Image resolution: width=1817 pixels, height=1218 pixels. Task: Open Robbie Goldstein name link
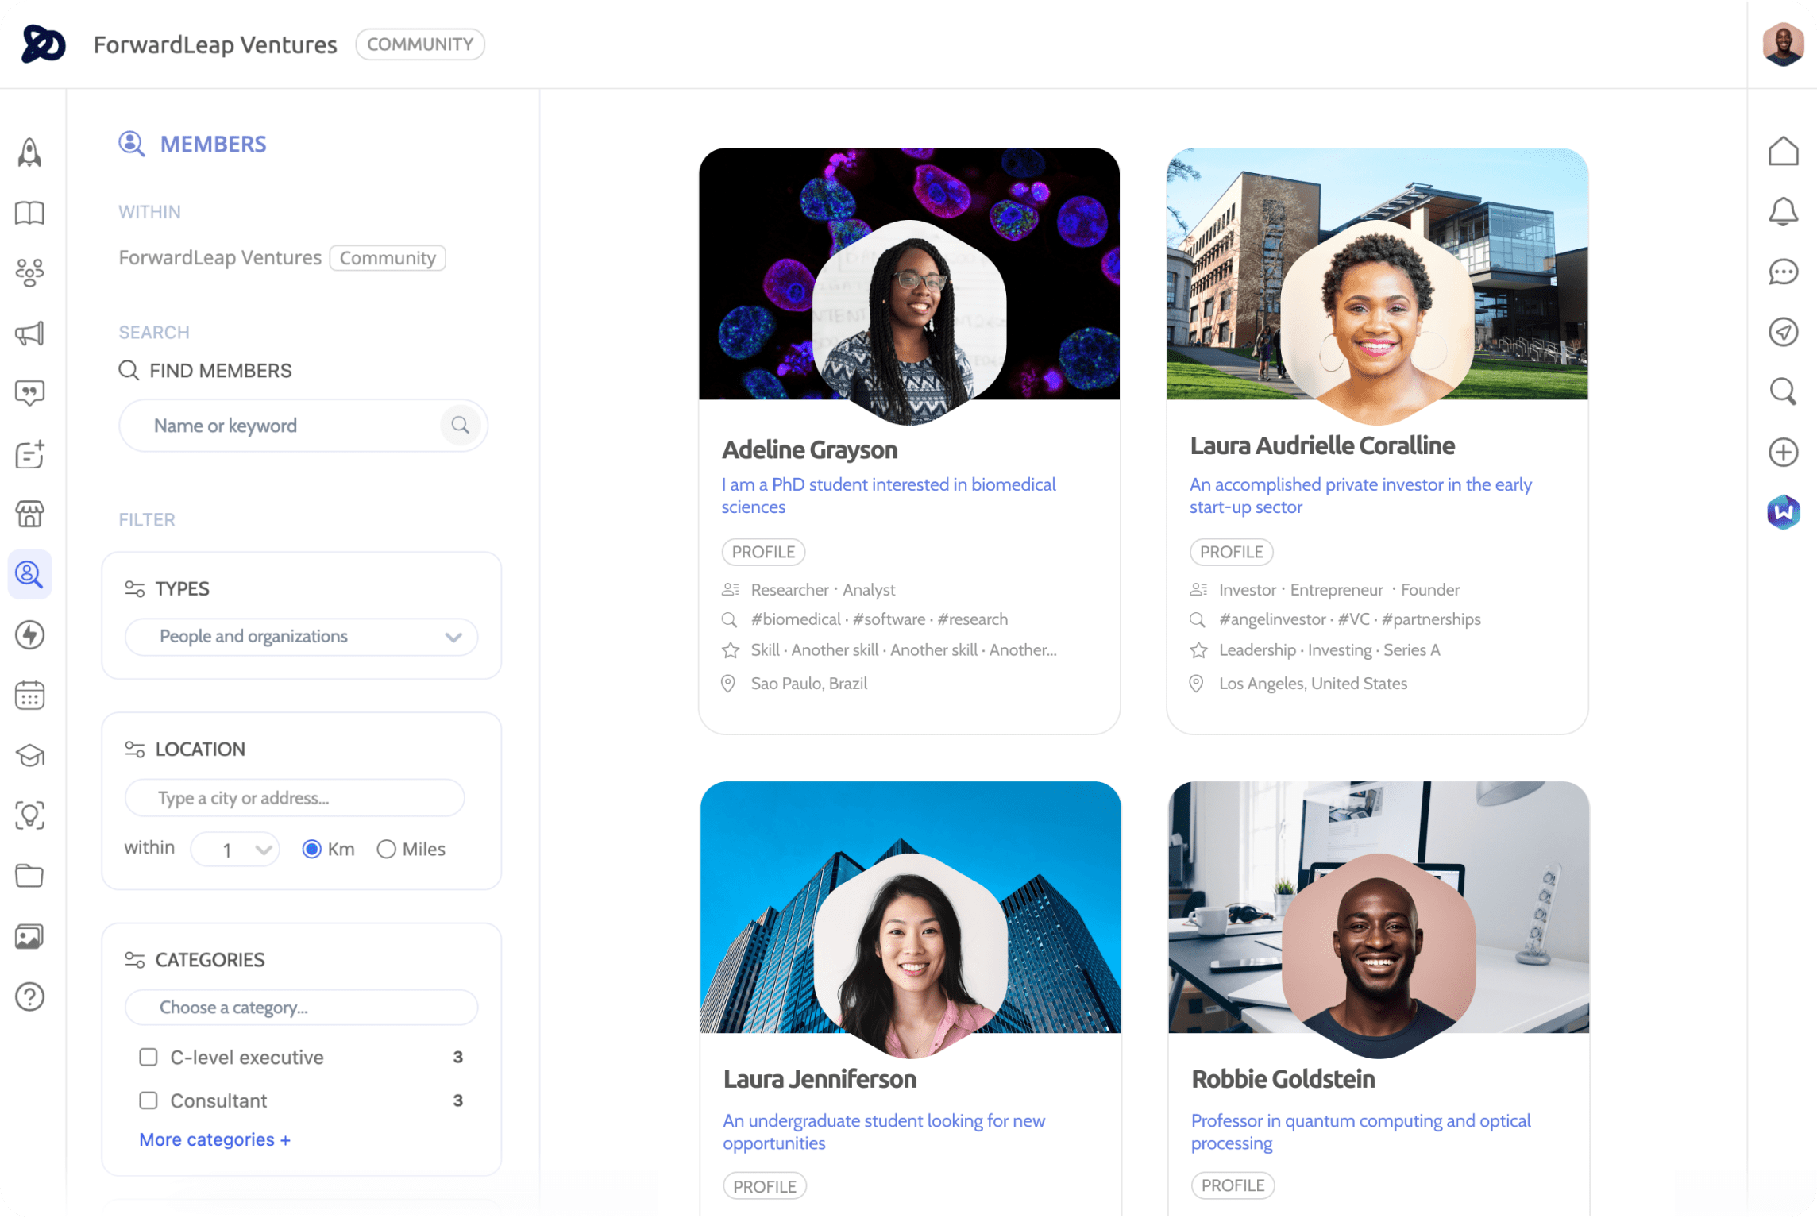(1283, 1078)
